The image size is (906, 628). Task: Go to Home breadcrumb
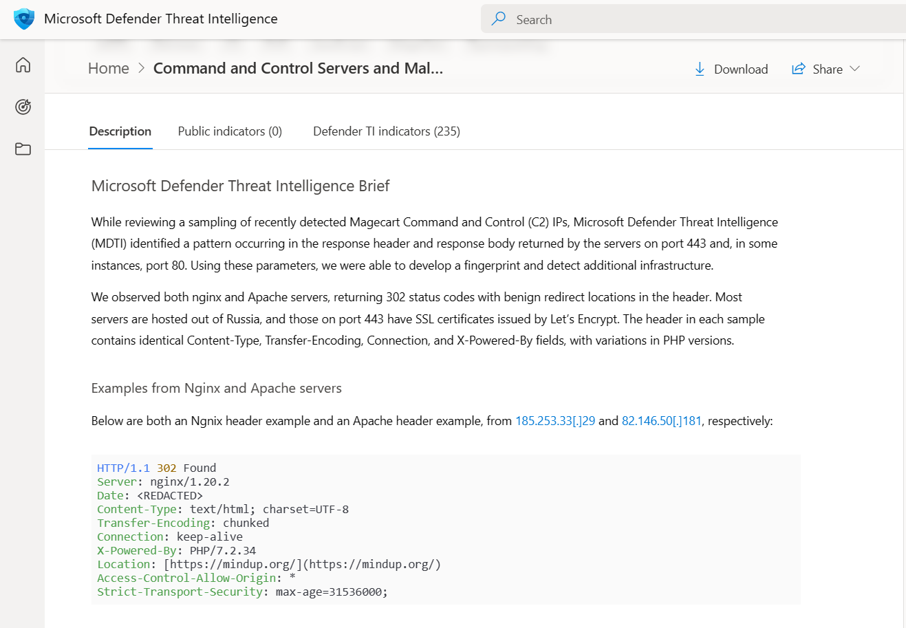click(x=109, y=68)
